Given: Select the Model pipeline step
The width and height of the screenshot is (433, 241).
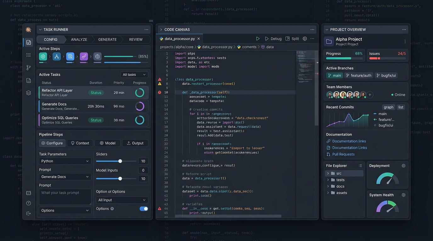Looking at the screenshot, I should (x=108, y=143).
